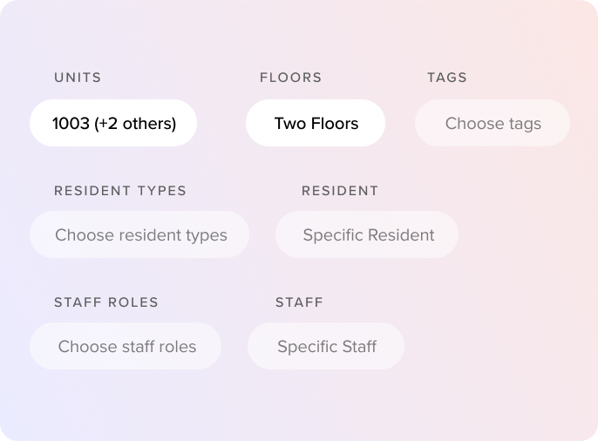
Task: Open the Units selector showing 1003 (+2 others)
Action: pos(113,123)
